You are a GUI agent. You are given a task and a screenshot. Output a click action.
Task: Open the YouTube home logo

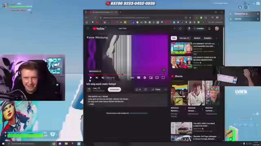point(99,28)
